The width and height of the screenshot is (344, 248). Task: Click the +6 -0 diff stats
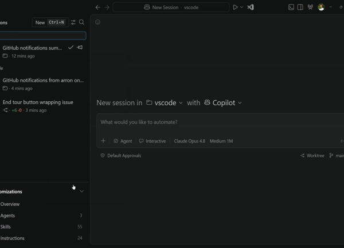[x=17, y=110]
